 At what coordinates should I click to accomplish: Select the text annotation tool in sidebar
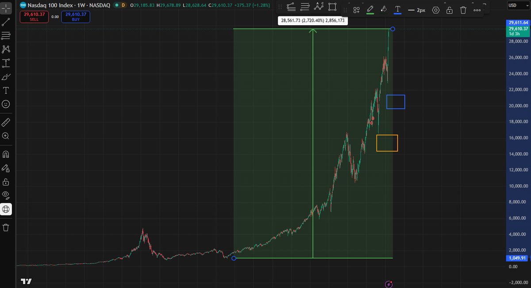point(6,91)
